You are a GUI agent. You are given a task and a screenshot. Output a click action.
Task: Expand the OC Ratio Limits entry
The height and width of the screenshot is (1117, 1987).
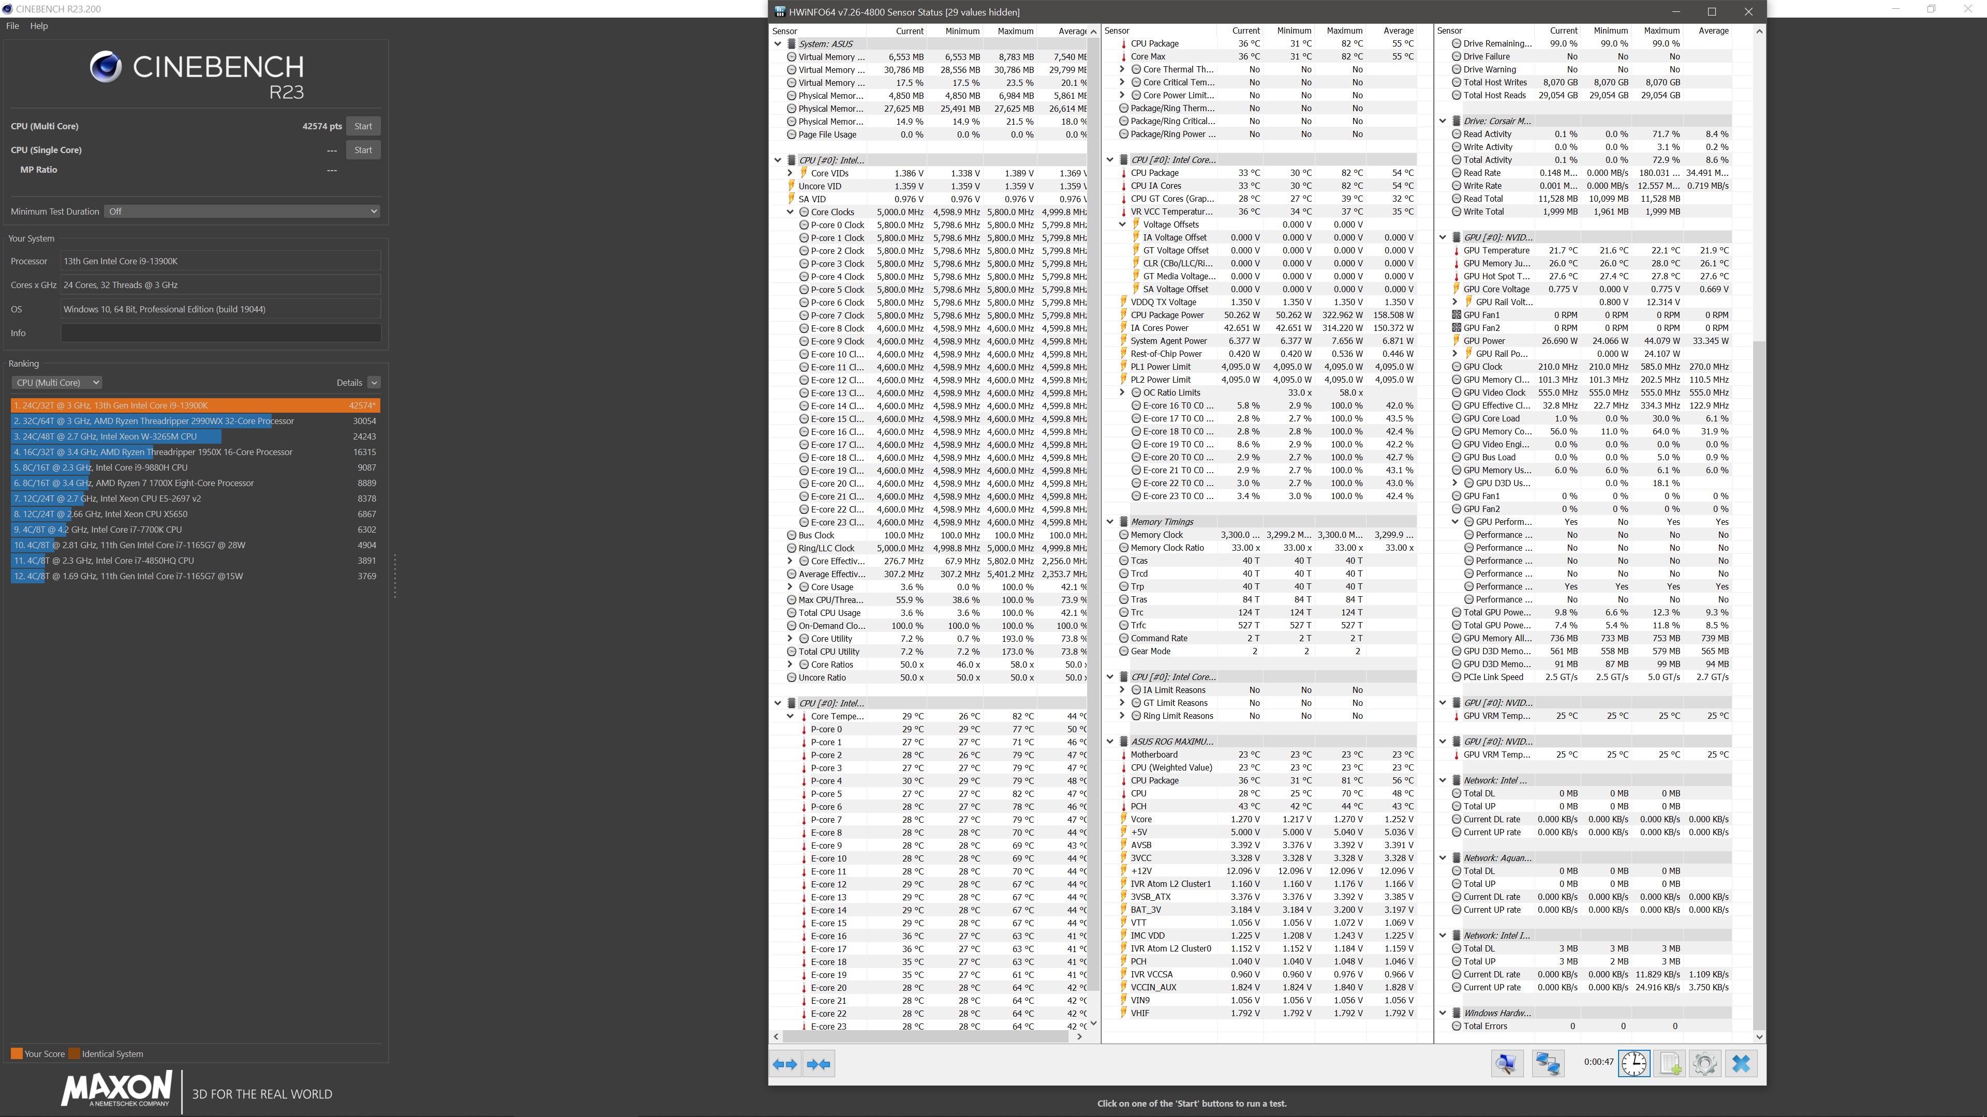[1122, 393]
